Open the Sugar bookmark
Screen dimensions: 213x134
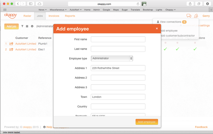click(x=125, y=10)
